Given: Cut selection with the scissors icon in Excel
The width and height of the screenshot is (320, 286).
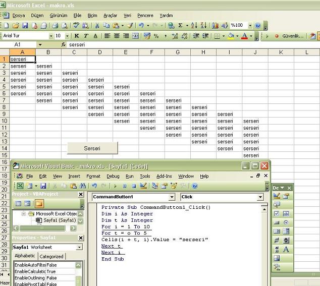Looking at the screenshot, I should pyautogui.click(x=97, y=26).
